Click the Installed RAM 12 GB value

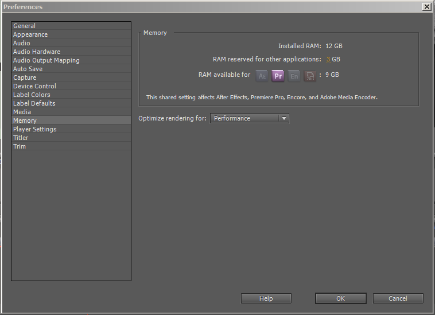pos(334,46)
